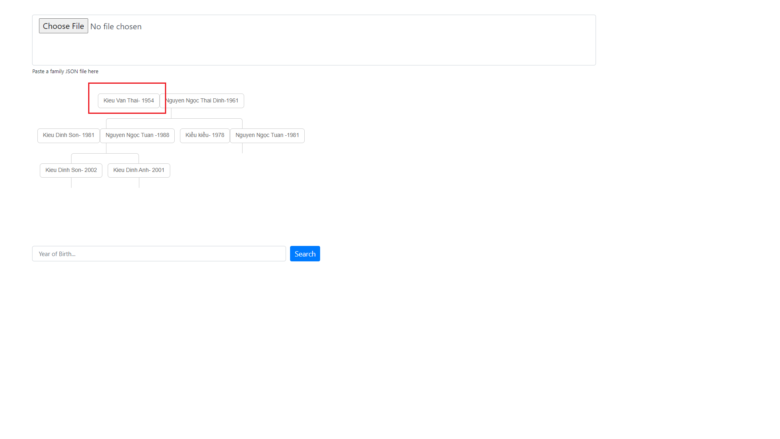The height and width of the screenshot is (439, 780).
Task: Click the Kiều kiều- 1978 box
Action: coord(204,135)
